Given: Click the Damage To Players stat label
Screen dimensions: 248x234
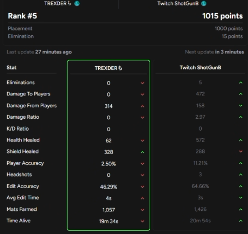Looking at the screenshot, I should tap(29, 94).
